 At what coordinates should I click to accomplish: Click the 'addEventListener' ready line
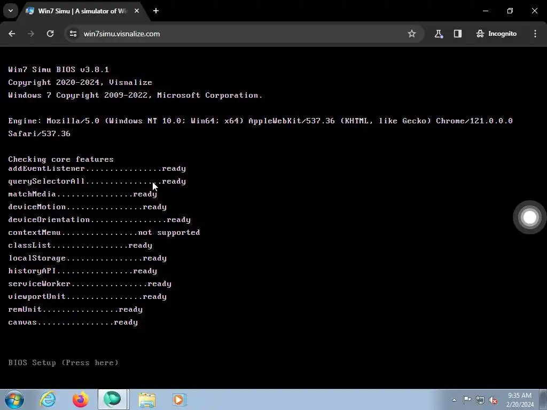tap(97, 169)
